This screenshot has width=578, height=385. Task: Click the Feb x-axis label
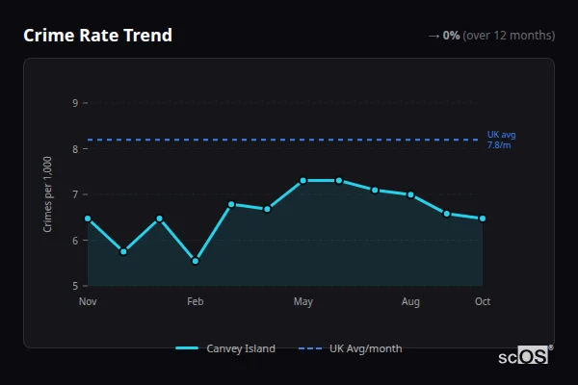click(196, 301)
